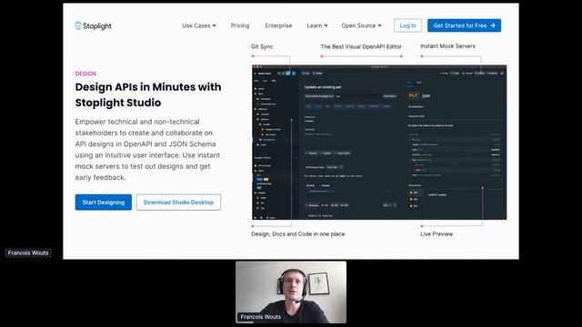Click Francois Wouts name label beside the shared screen
This screenshot has height=327, width=582.
28,253
